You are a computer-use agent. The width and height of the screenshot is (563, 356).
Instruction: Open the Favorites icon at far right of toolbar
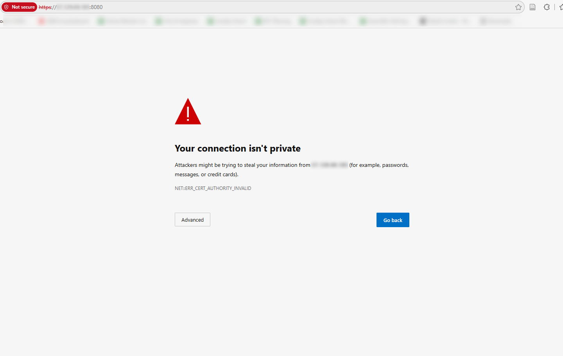(x=561, y=7)
